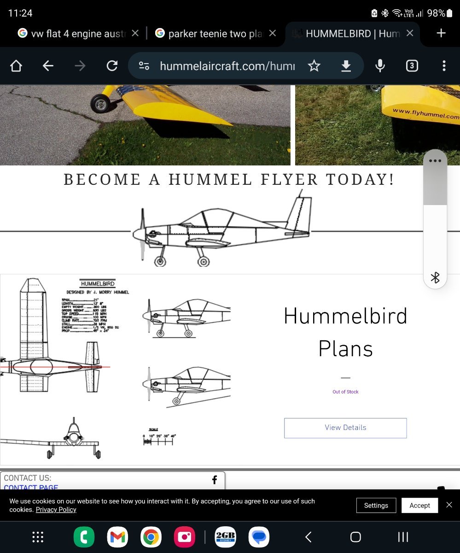Tap the Chrome home icon
460x553 pixels.
tap(16, 66)
